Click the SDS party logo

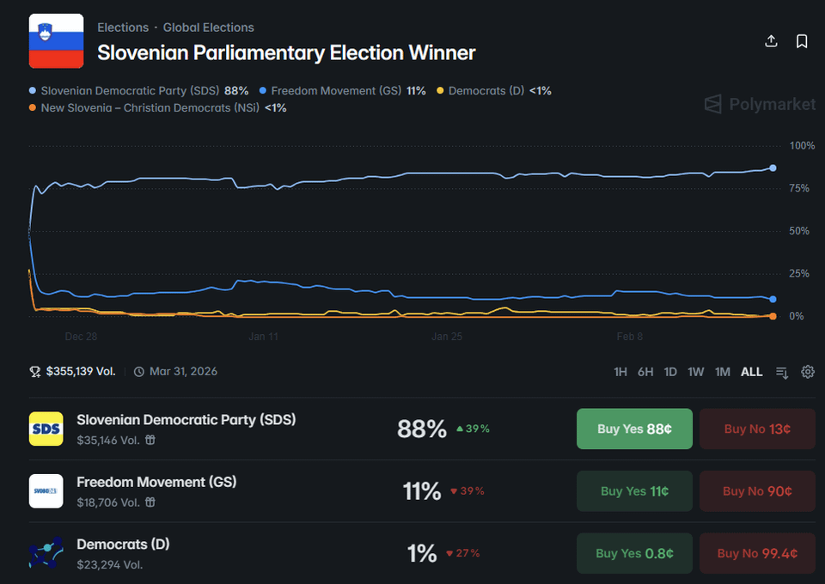(x=46, y=429)
